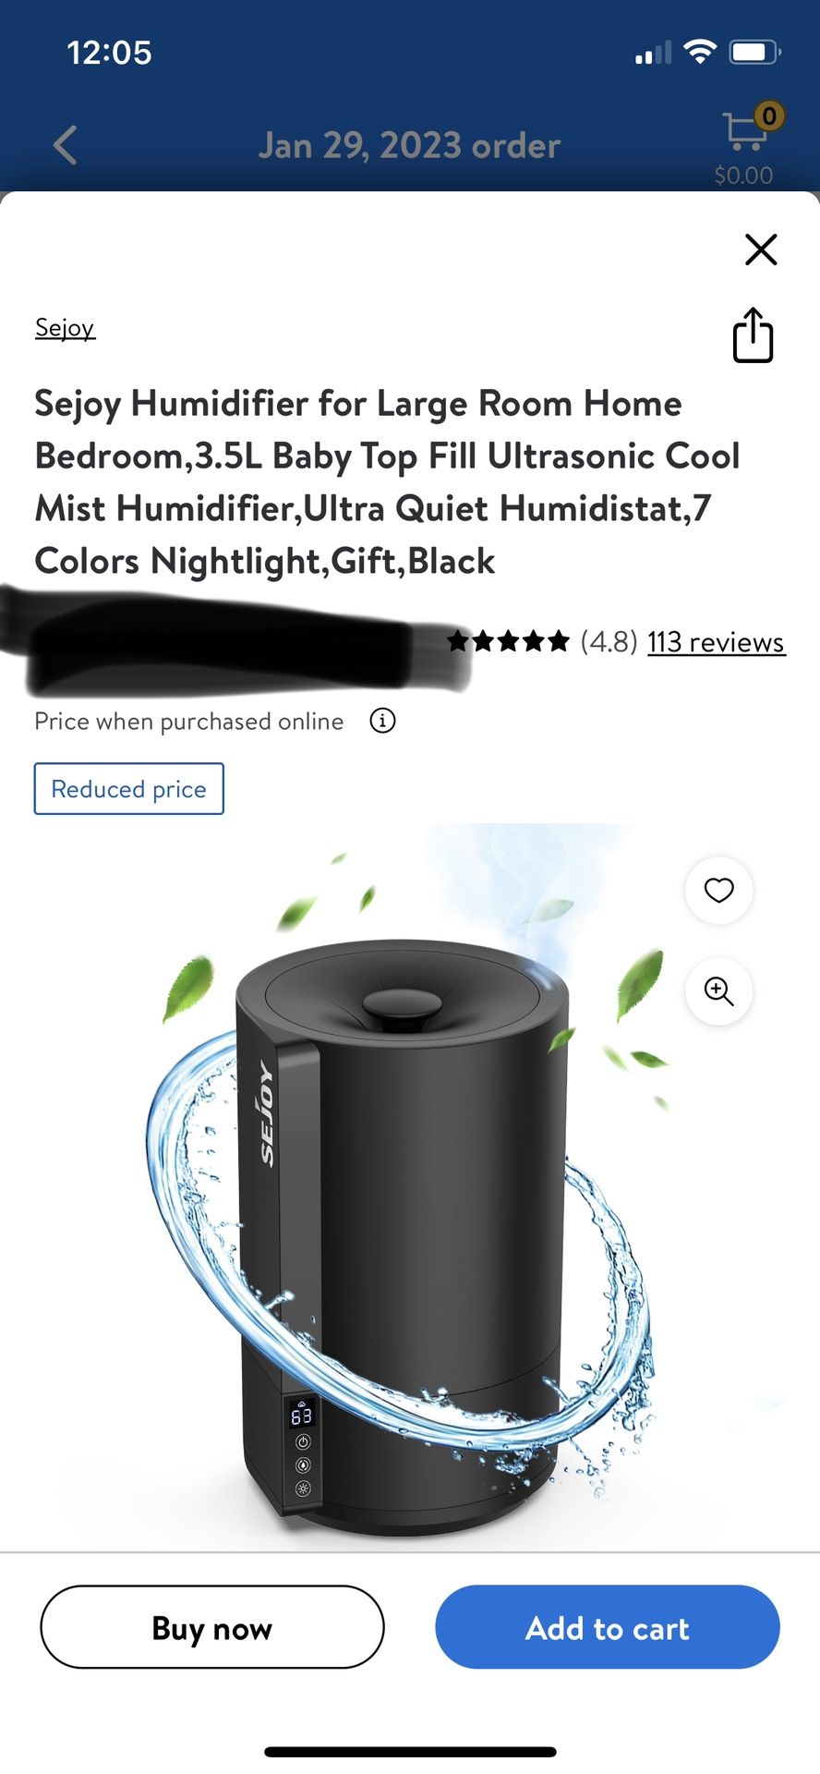Tap the home indicator bar
Image resolution: width=820 pixels, height=1774 pixels.
[x=410, y=1752]
